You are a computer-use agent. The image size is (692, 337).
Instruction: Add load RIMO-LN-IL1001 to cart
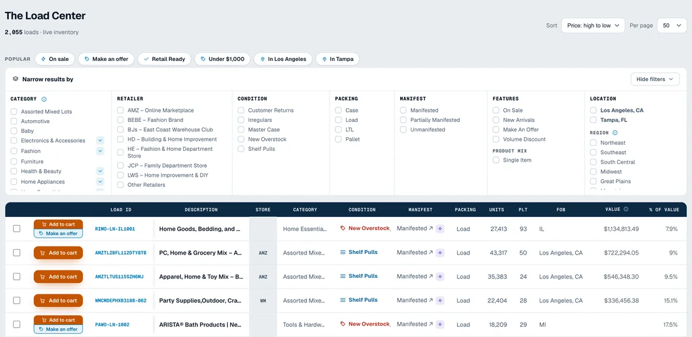[x=59, y=224]
